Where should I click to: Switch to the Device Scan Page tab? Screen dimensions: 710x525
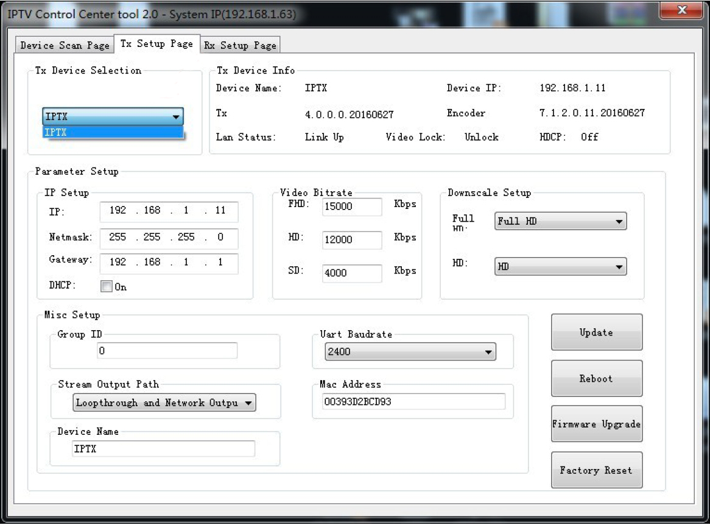[65, 46]
